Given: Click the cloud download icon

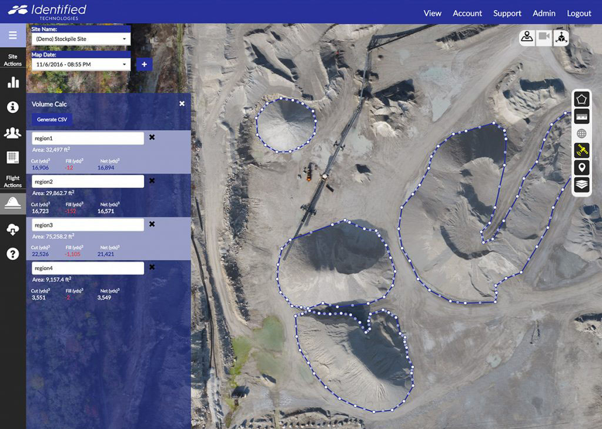Looking at the screenshot, I should tap(13, 230).
